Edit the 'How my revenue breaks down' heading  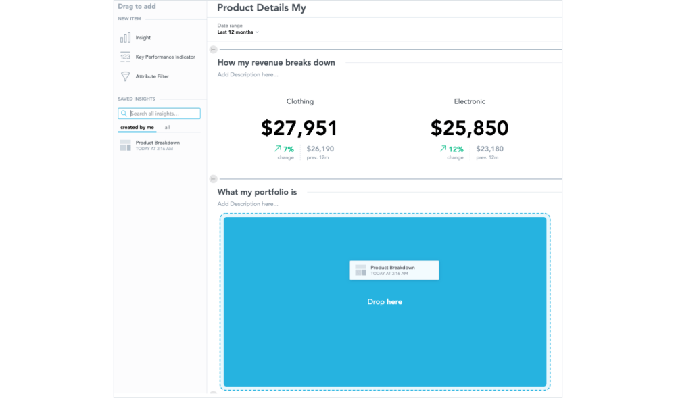coord(276,63)
